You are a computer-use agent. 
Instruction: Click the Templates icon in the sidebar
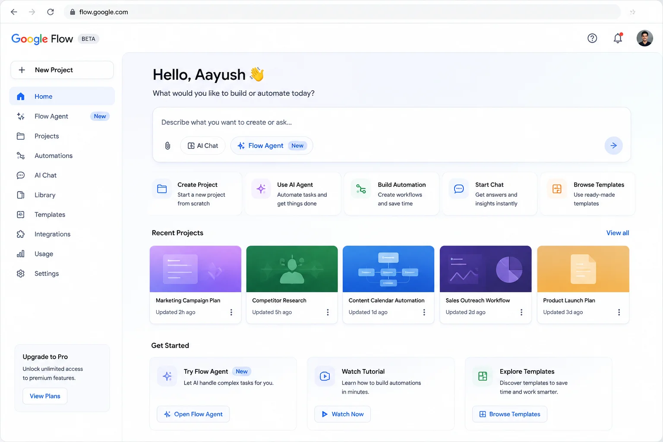21,215
